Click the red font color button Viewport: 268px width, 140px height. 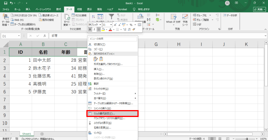click(x=110, y=30)
